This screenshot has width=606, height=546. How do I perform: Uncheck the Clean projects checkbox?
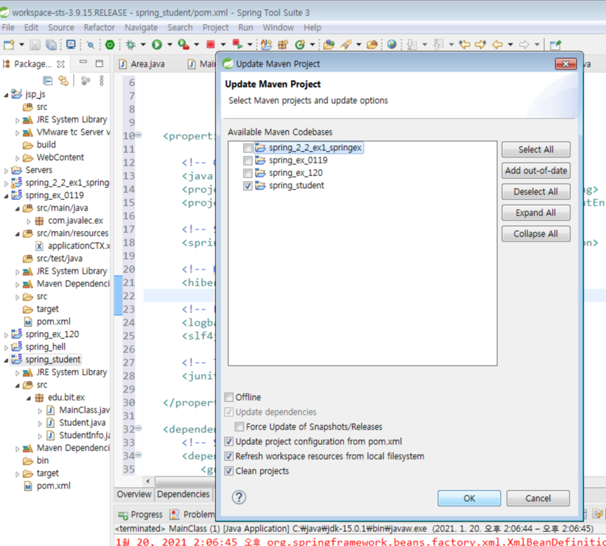(229, 471)
